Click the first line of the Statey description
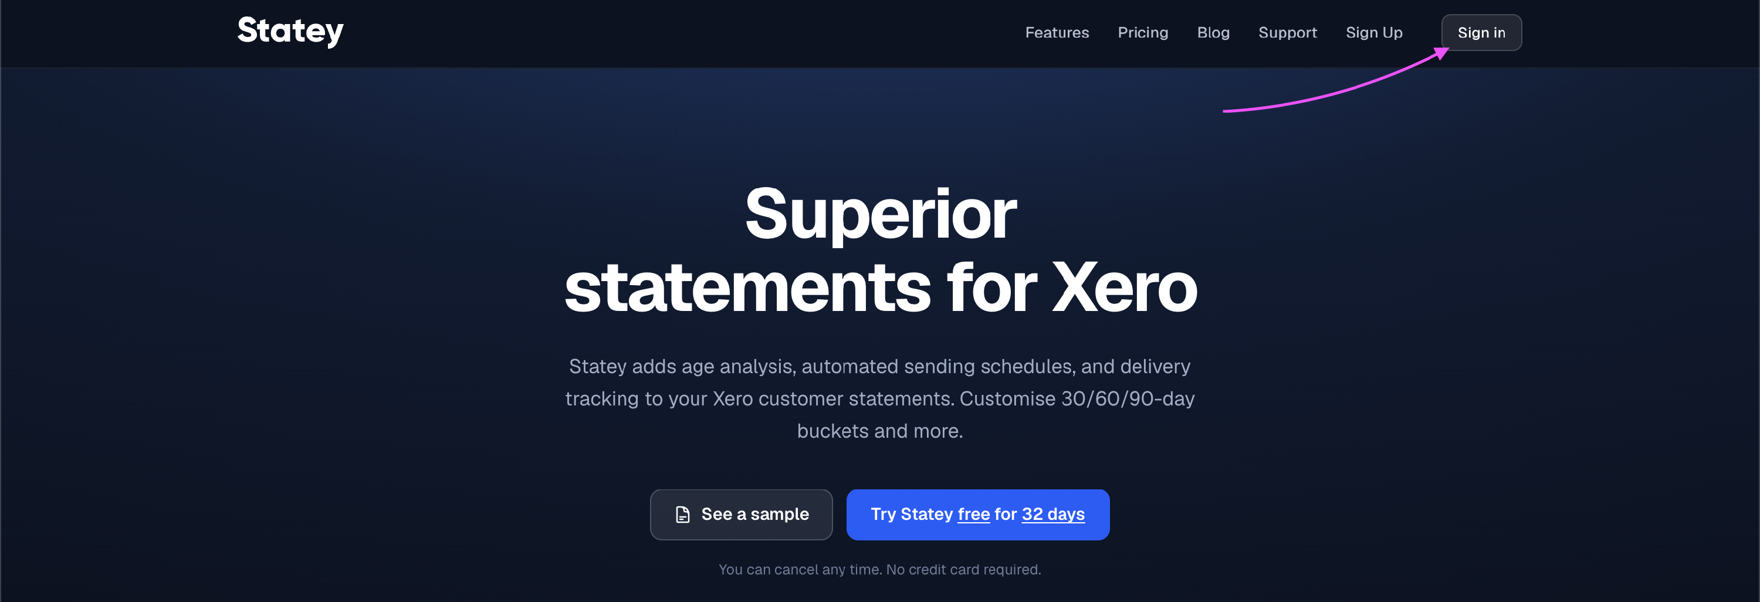1760x602 pixels. [879, 366]
